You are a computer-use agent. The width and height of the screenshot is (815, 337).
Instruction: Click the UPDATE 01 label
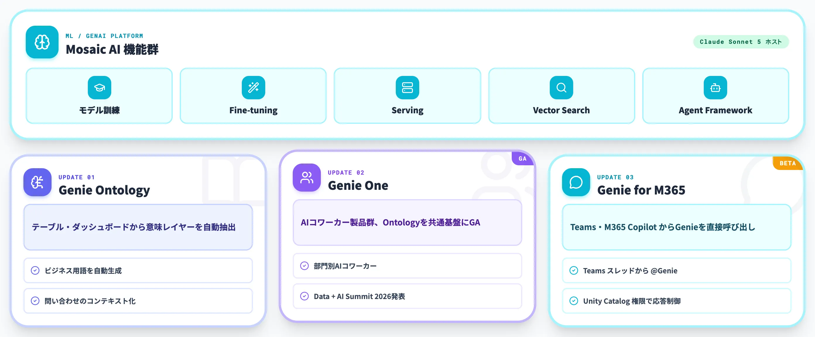(77, 177)
